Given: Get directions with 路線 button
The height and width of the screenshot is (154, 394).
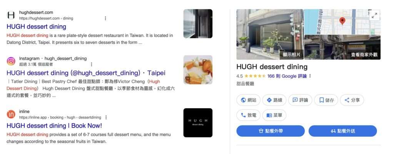Looking at the screenshot, I should pos(274,100).
